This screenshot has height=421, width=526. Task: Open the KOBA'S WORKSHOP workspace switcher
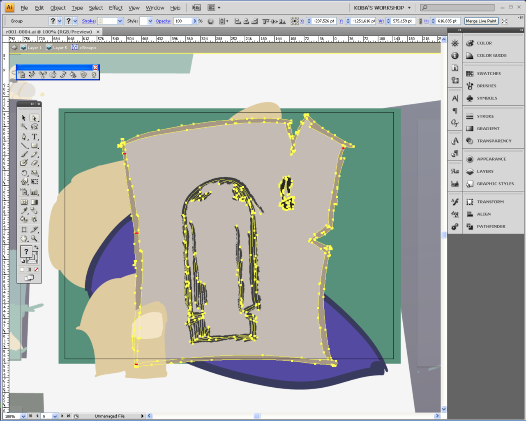(382, 8)
